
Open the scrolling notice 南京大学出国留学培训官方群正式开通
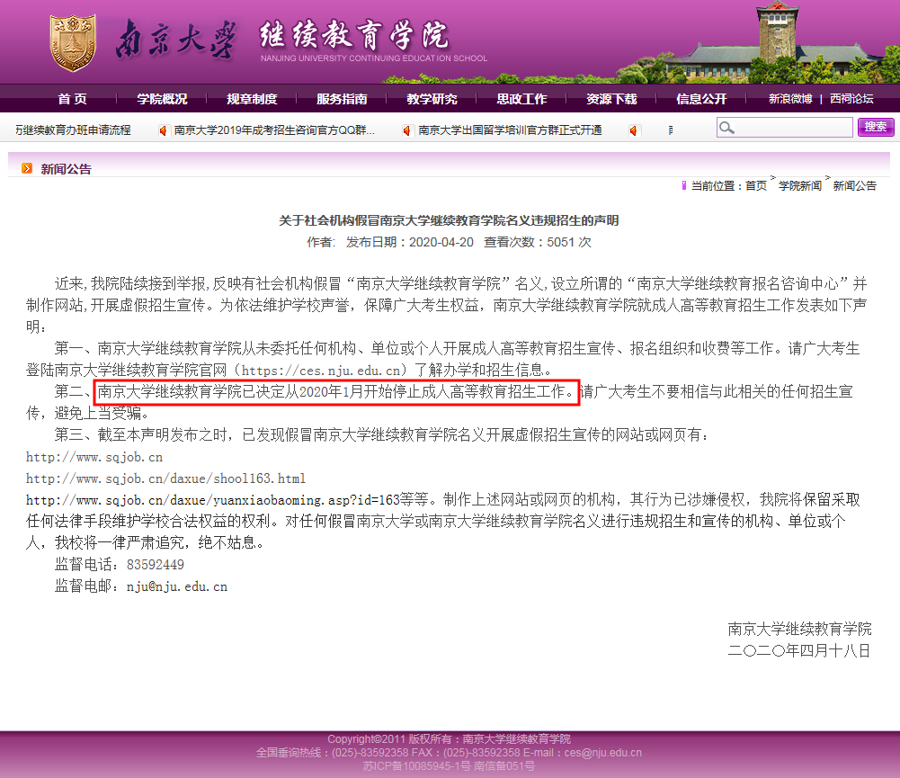[x=510, y=130]
